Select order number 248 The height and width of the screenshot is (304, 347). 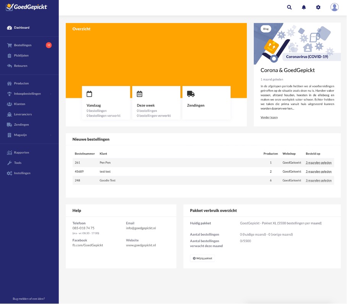[x=77, y=180]
